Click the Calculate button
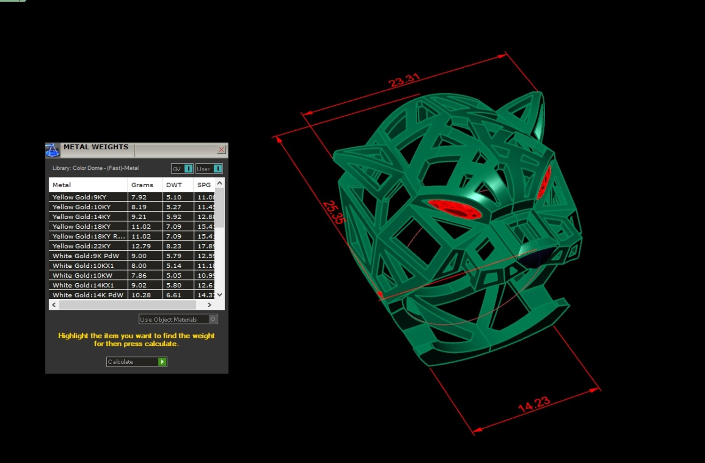 137,361
